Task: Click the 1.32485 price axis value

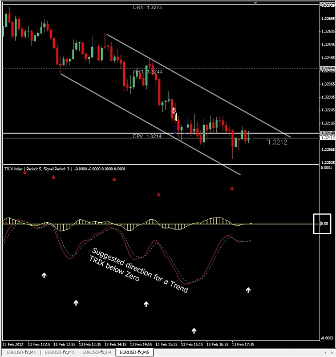Action: 328,58
